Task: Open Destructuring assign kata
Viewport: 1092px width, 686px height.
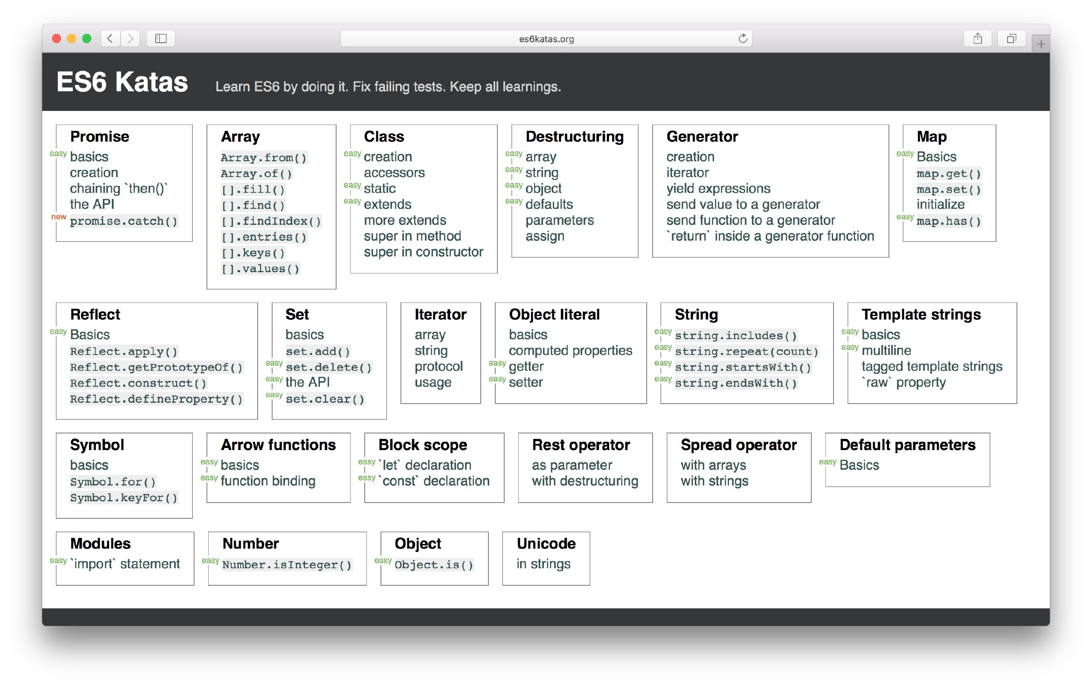Action: [x=545, y=236]
